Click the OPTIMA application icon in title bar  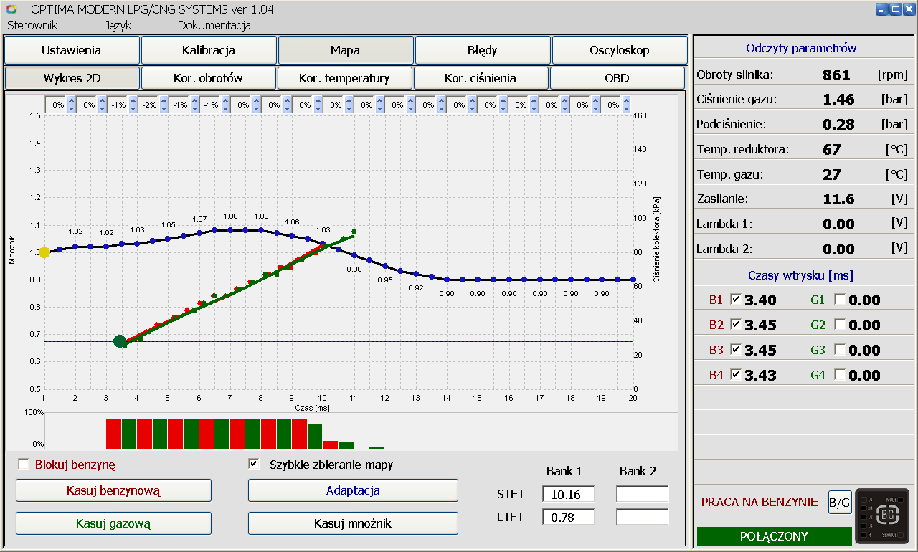11,9
